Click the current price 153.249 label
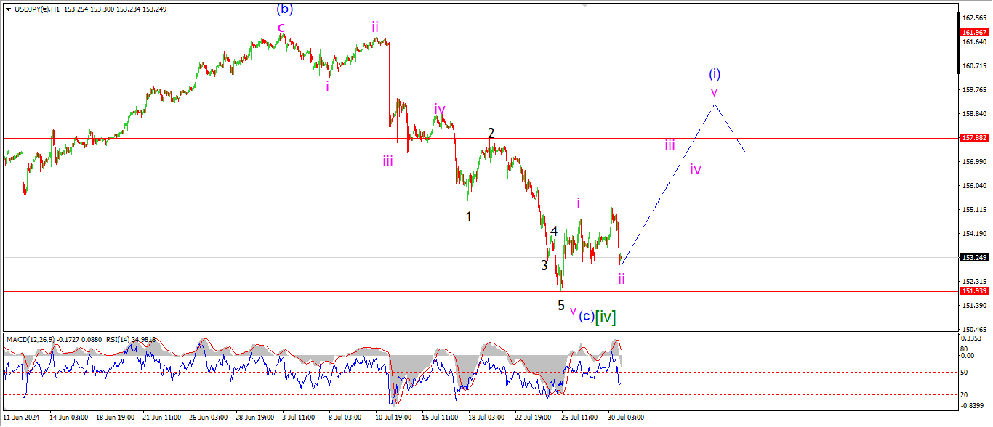This screenshot has width=993, height=427. click(x=973, y=257)
